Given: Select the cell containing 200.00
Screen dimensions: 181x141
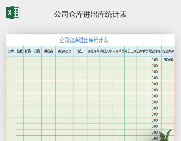Looking at the screenshot, I should (168, 60).
